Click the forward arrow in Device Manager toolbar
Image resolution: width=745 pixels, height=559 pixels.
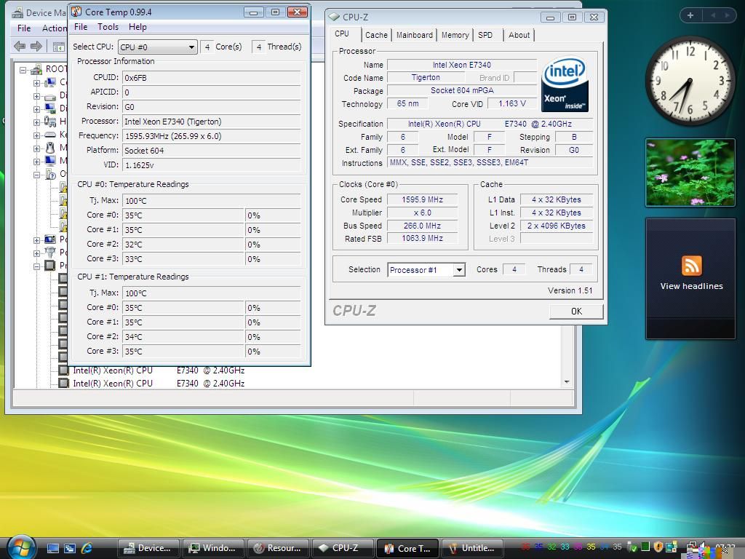coord(36,46)
